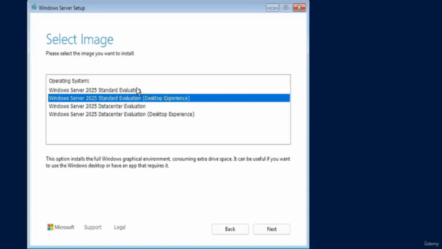Go back with the Back button

230,229
